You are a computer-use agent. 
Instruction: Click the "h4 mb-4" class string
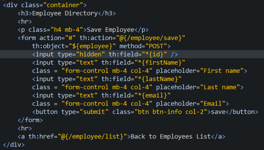[x=67, y=30]
